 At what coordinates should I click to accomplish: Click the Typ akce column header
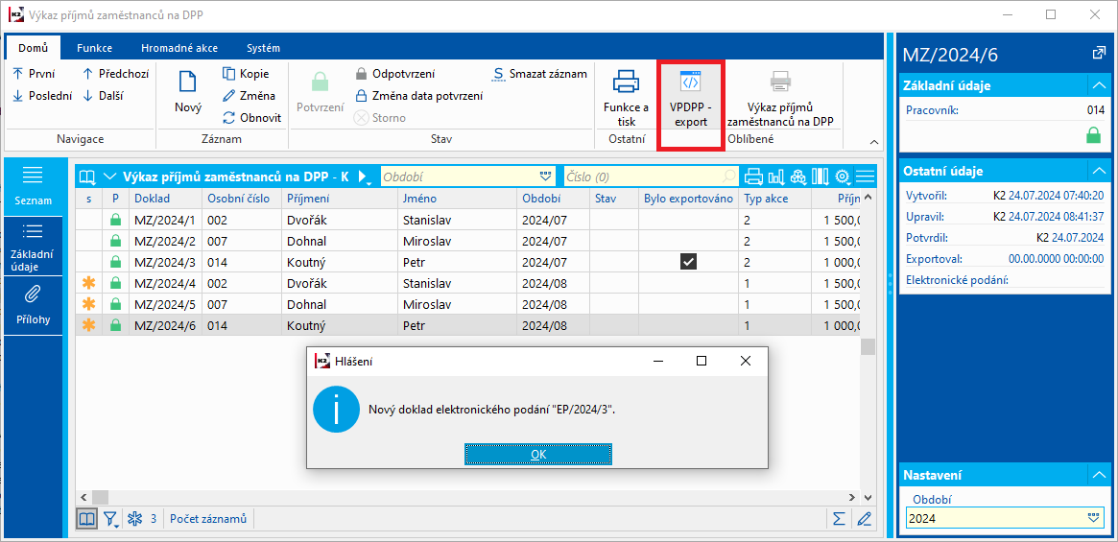click(775, 199)
